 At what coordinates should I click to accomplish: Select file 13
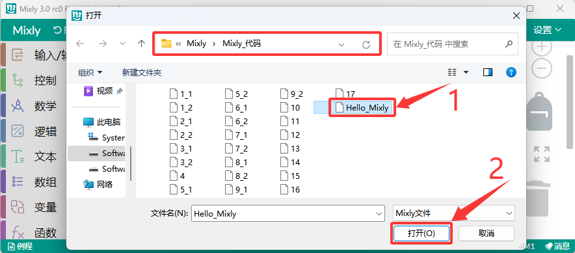point(290,148)
